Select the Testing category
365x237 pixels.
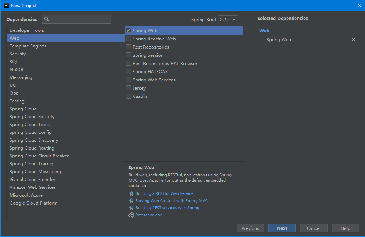(66, 101)
